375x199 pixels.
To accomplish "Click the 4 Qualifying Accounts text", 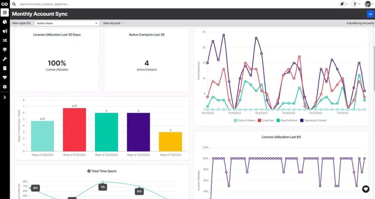I will coord(360,23).
